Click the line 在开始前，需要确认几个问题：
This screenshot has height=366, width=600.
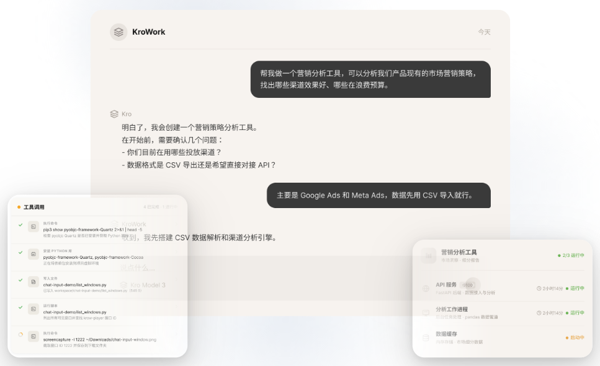172,140
